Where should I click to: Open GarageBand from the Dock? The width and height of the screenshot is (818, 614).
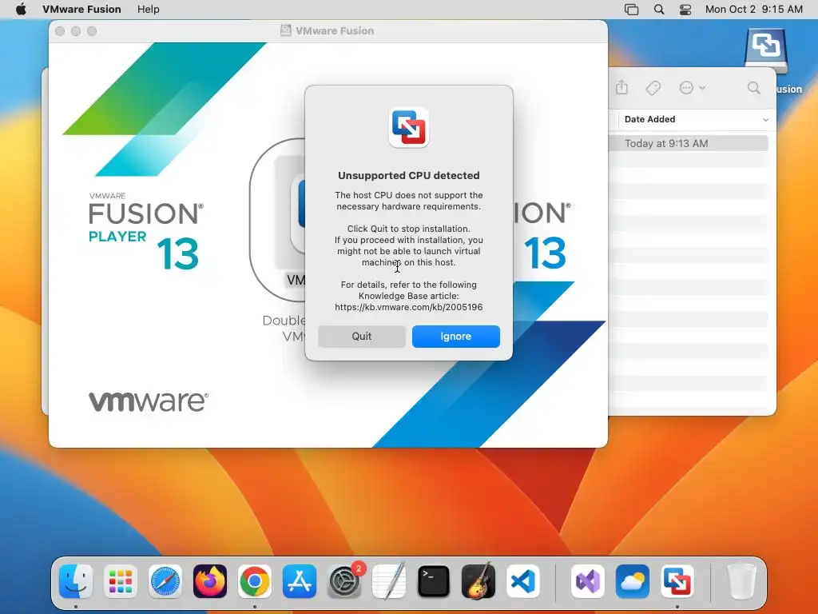click(x=478, y=581)
